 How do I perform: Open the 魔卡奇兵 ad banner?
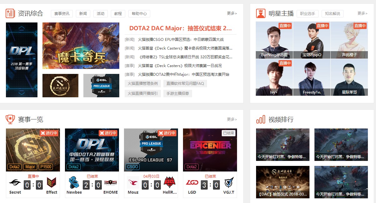pyautogui.click(x=81, y=46)
